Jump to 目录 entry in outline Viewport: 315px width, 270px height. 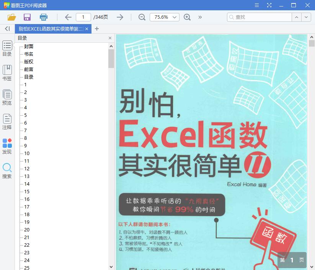click(29, 77)
